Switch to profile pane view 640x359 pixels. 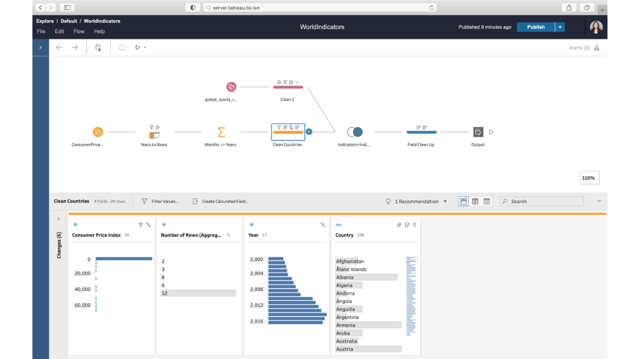(463, 201)
